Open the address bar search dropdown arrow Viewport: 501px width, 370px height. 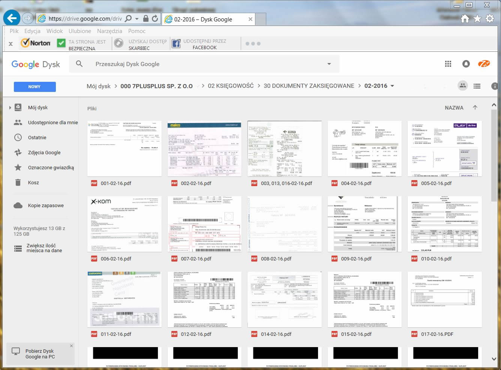pos(137,18)
